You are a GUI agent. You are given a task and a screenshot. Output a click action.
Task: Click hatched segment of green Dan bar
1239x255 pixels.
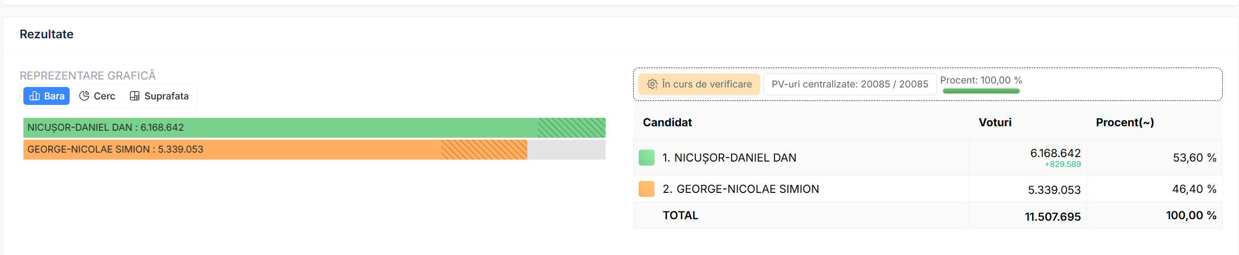pyautogui.click(x=571, y=128)
